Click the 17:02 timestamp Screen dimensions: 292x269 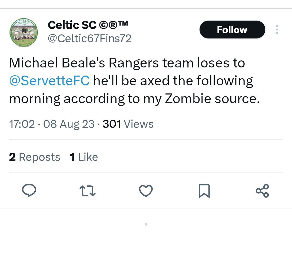tap(22, 124)
